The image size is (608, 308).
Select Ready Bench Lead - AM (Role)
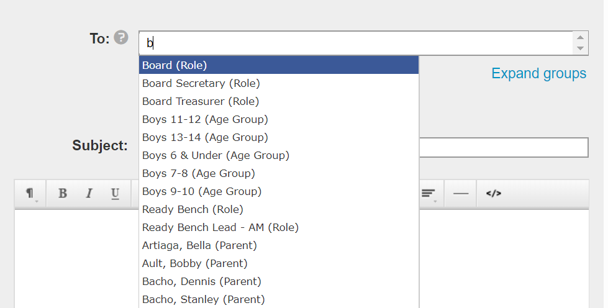click(x=279, y=227)
